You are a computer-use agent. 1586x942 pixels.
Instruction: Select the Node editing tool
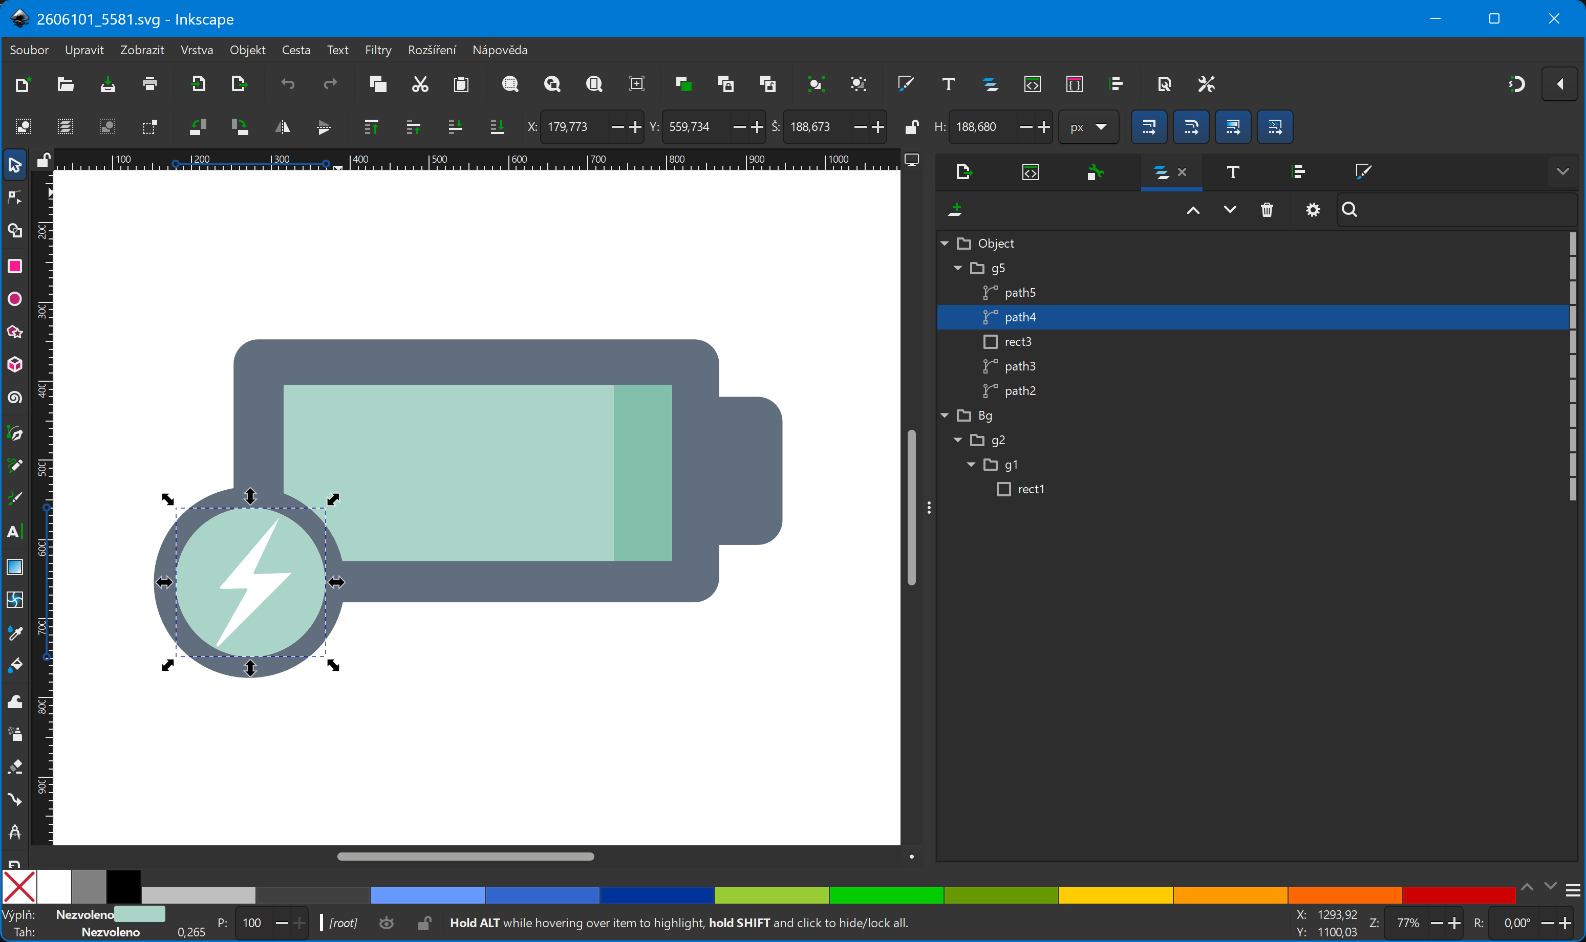[x=15, y=199]
